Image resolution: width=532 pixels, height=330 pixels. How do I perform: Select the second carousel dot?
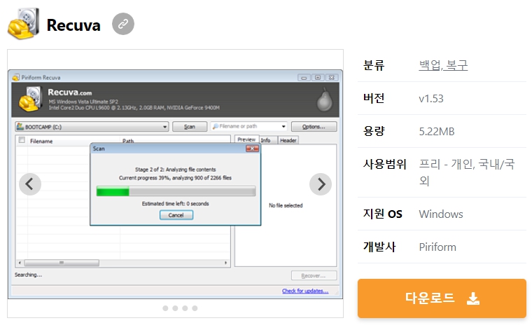pyautogui.click(x=175, y=308)
